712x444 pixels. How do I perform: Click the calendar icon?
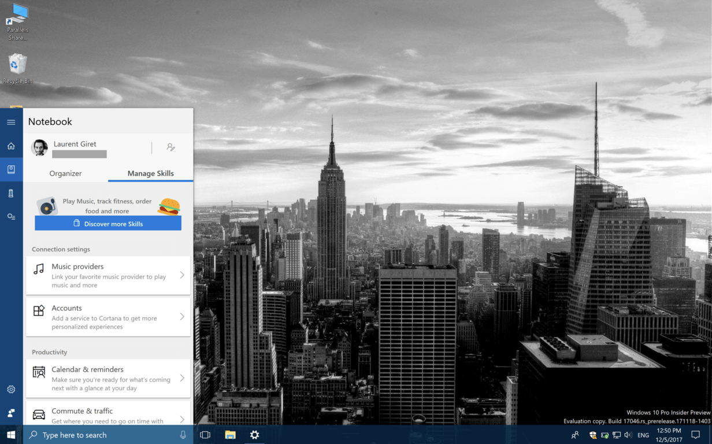39,372
